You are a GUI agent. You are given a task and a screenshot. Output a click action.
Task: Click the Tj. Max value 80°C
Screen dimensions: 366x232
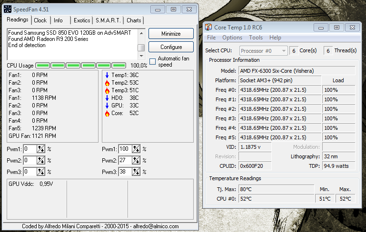(x=276, y=189)
